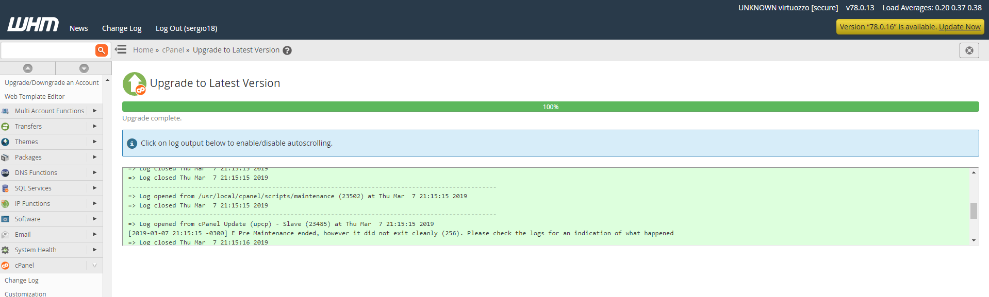Screen dimensions: 989x297
Task: Expand the Packages section arrow
Action: pyautogui.click(x=95, y=157)
